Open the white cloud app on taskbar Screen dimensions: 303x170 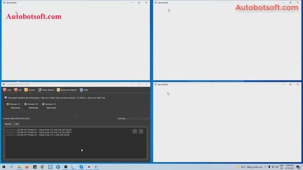(73, 167)
